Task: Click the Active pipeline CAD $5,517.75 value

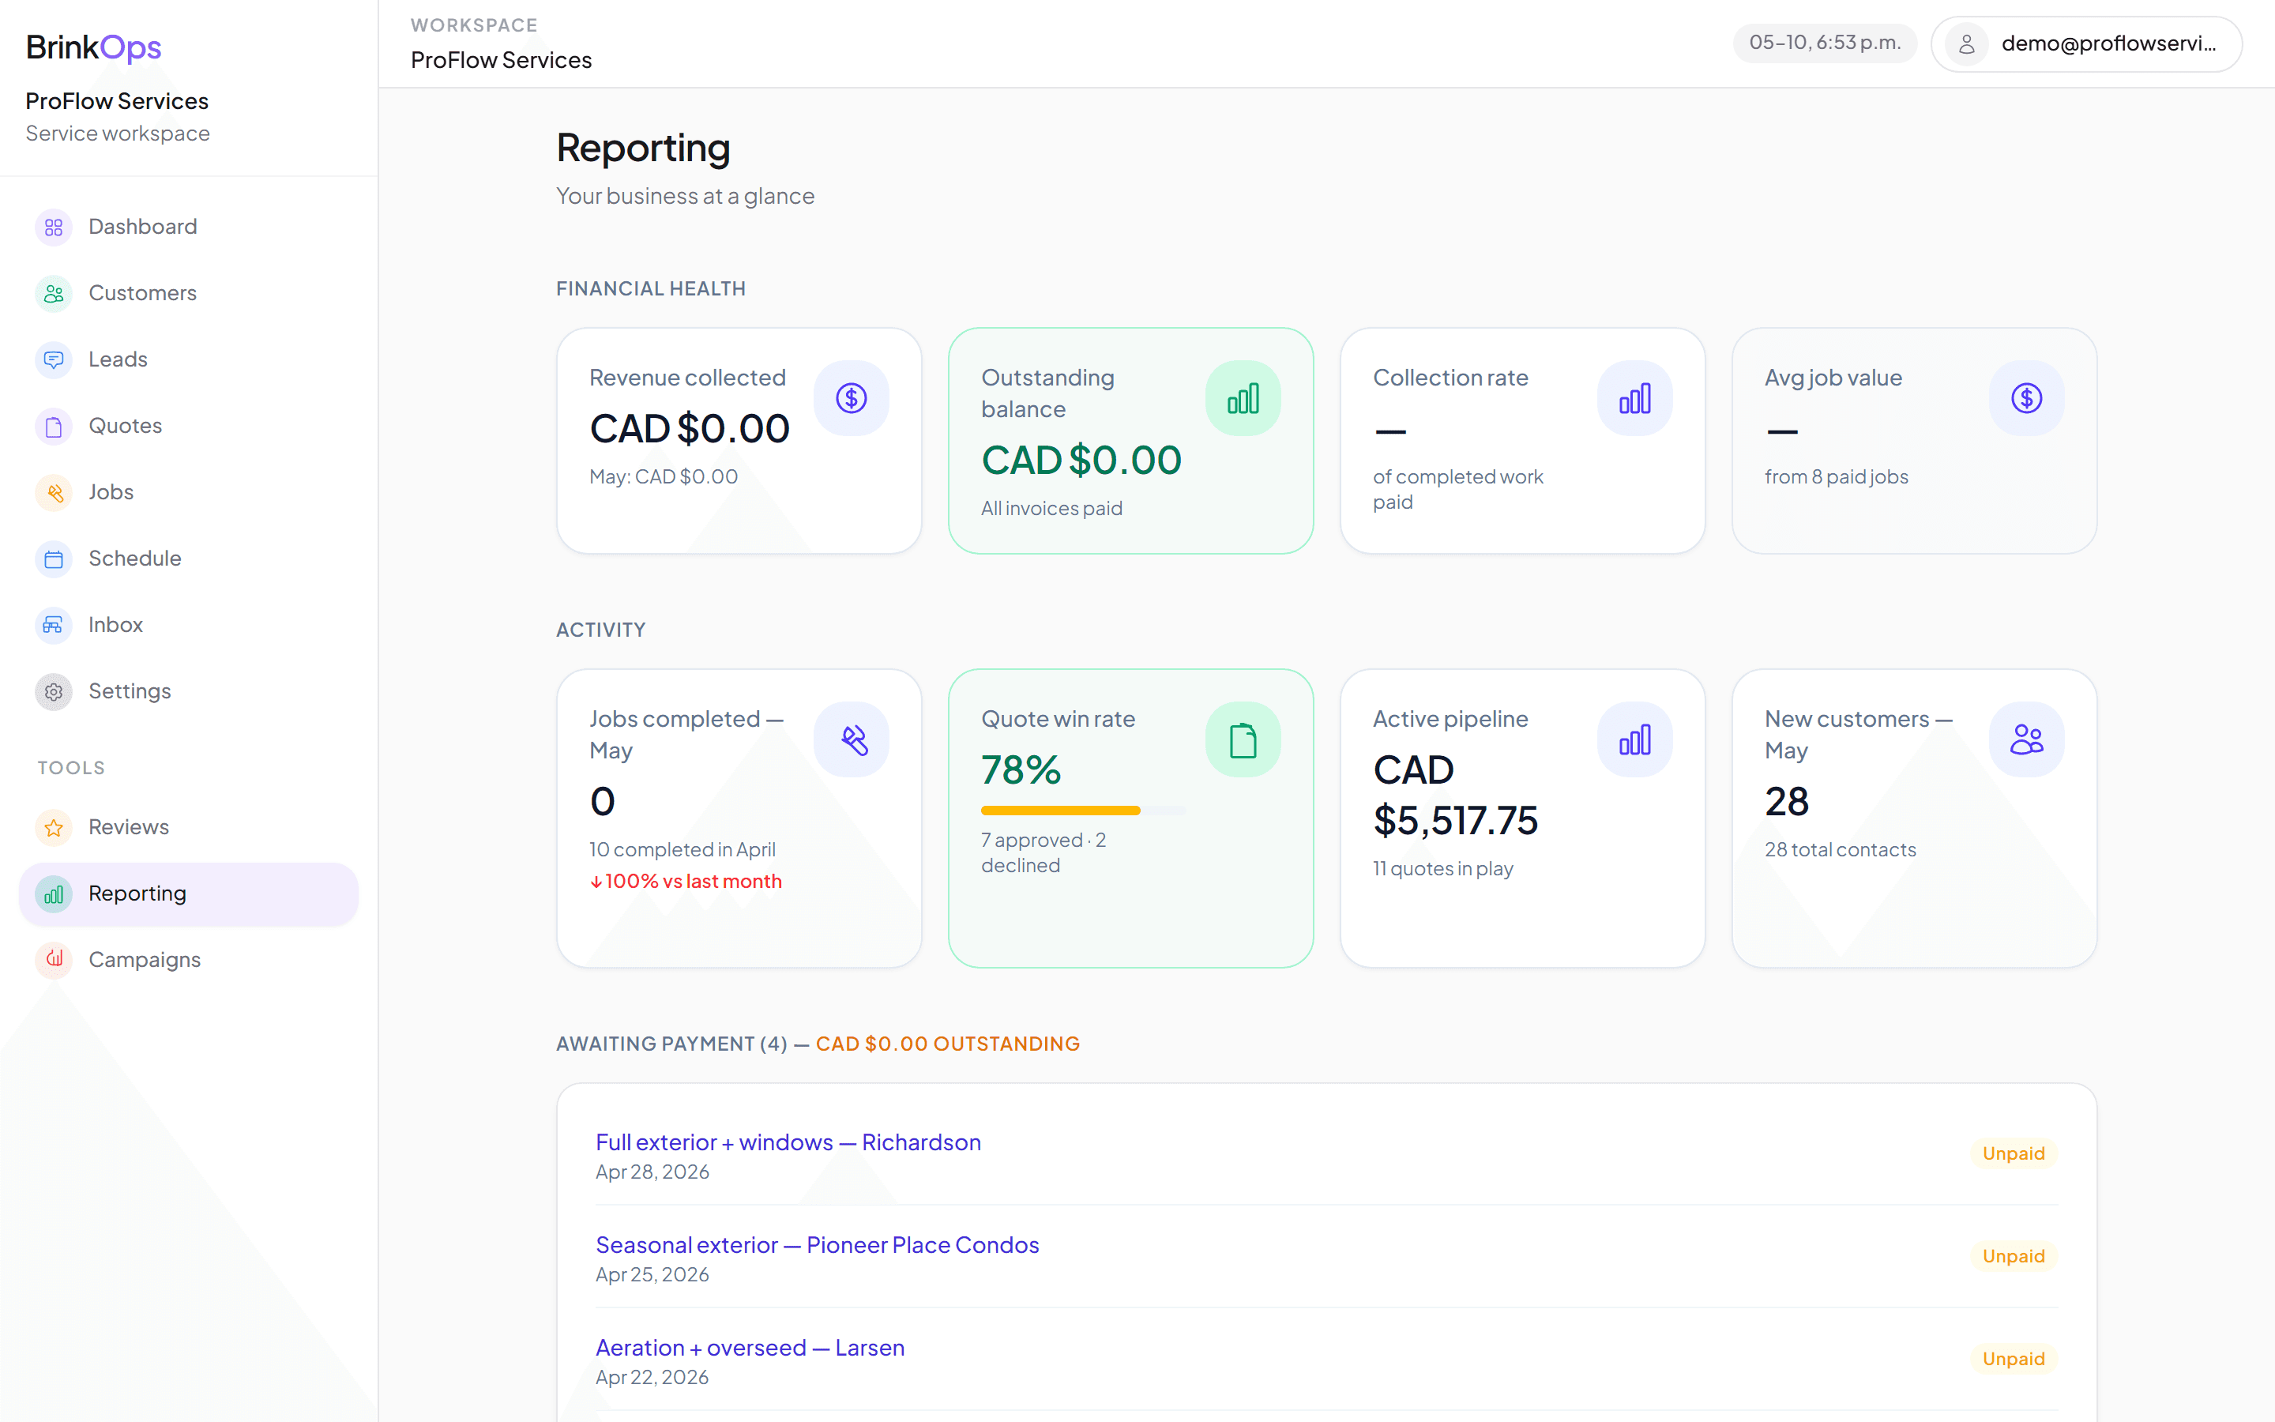Action: (1455, 796)
